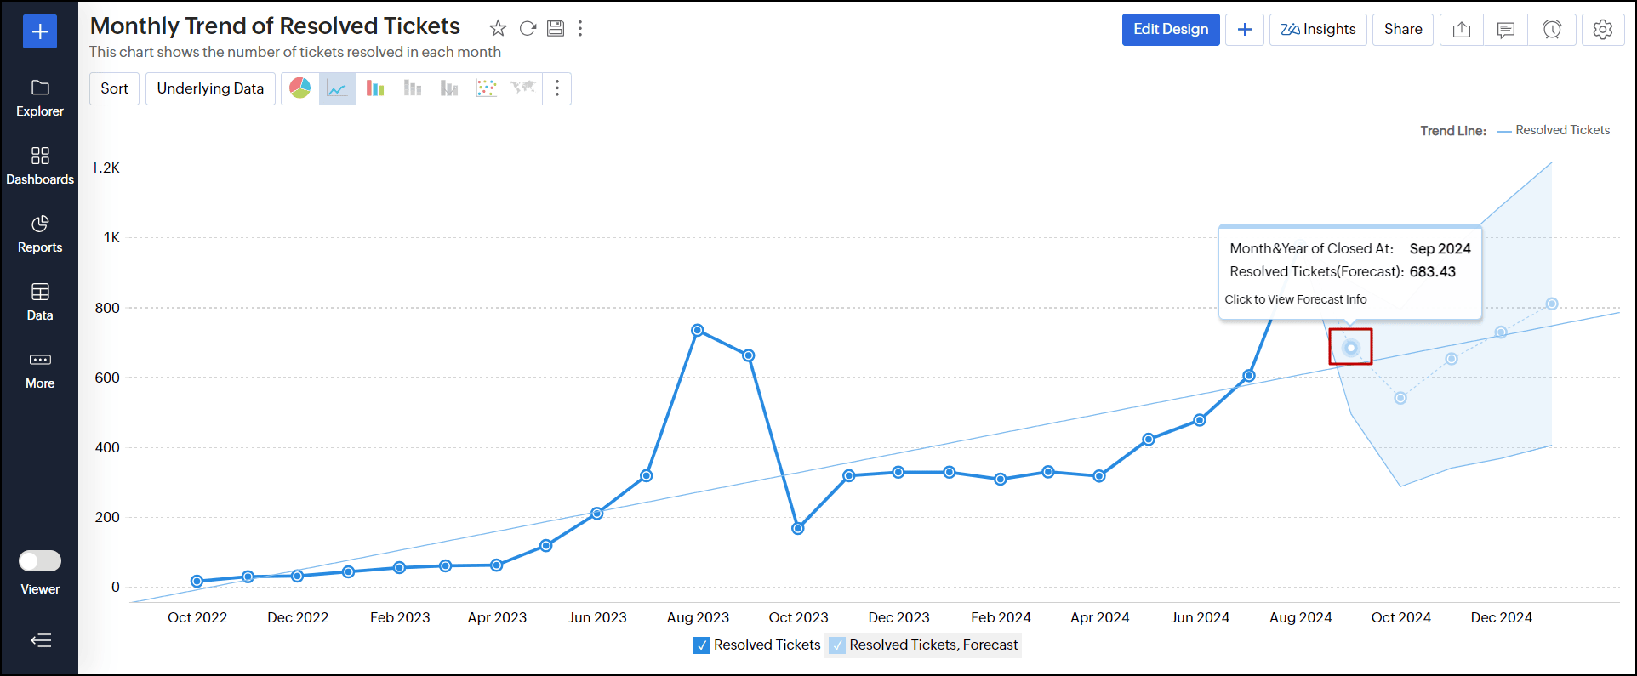
Task: Uncheck the Resolved Tickets legend checkbox
Action: coord(702,645)
